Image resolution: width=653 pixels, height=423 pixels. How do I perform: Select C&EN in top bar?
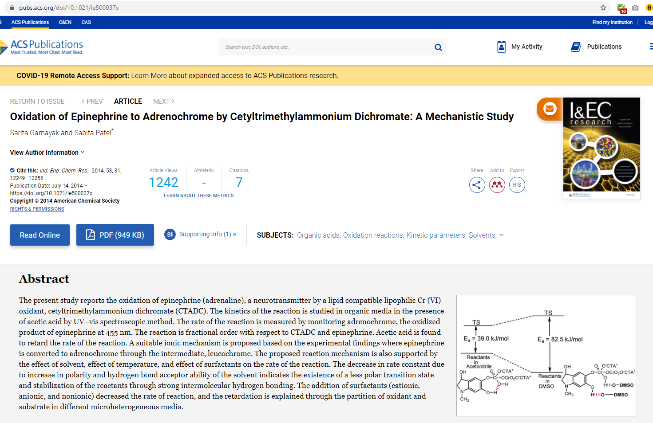pyautogui.click(x=65, y=22)
